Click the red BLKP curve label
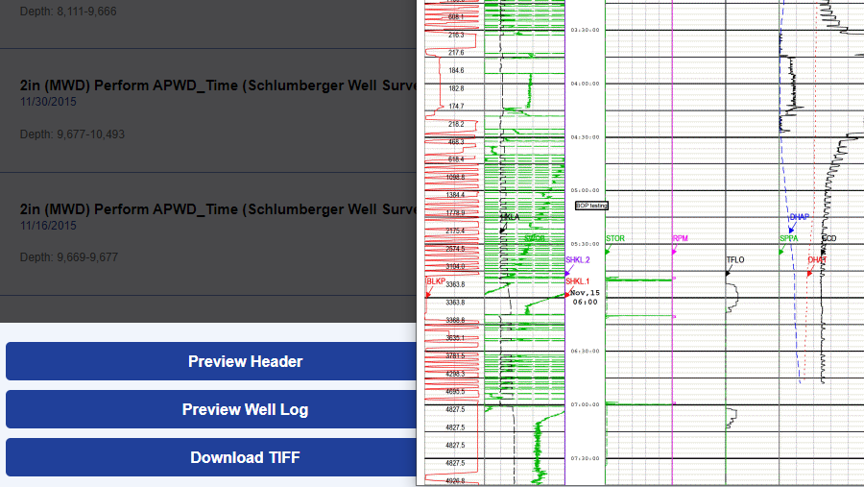The width and height of the screenshot is (864, 487). coord(435,280)
